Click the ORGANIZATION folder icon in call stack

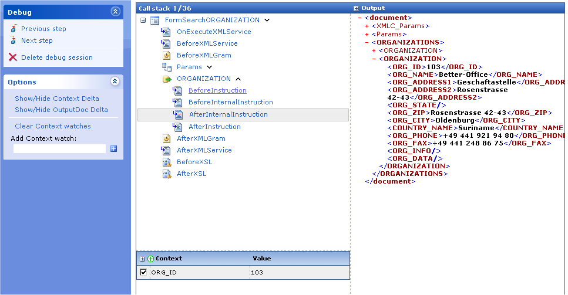pyautogui.click(x=166, y=79)
